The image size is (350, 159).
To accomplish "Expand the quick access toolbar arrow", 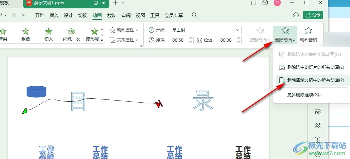I will pyautogui.click(x=24, y=15).
